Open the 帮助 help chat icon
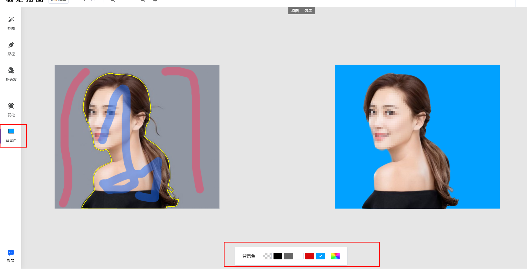Screen dimensions: 527x270 coord(11,256)
